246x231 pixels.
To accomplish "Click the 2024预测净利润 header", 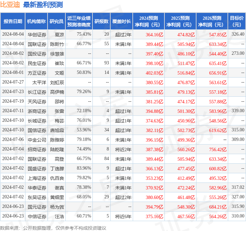I will (149, 21).
